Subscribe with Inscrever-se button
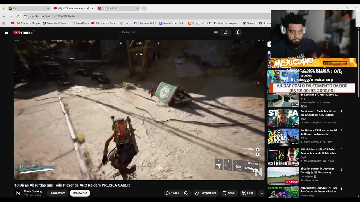The image size is (360, 202). pos(80,193)
